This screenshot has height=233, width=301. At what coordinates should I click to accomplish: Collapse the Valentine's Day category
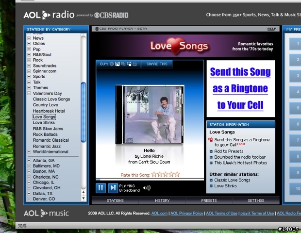click(x=29, y=93)
